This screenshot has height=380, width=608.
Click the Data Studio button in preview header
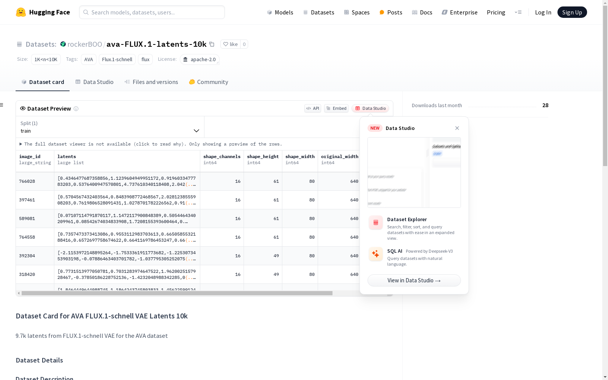[x=370, y=108]
